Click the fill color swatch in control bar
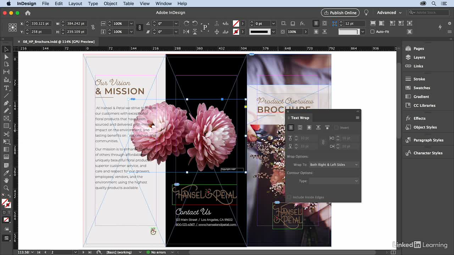 [236, 23]
